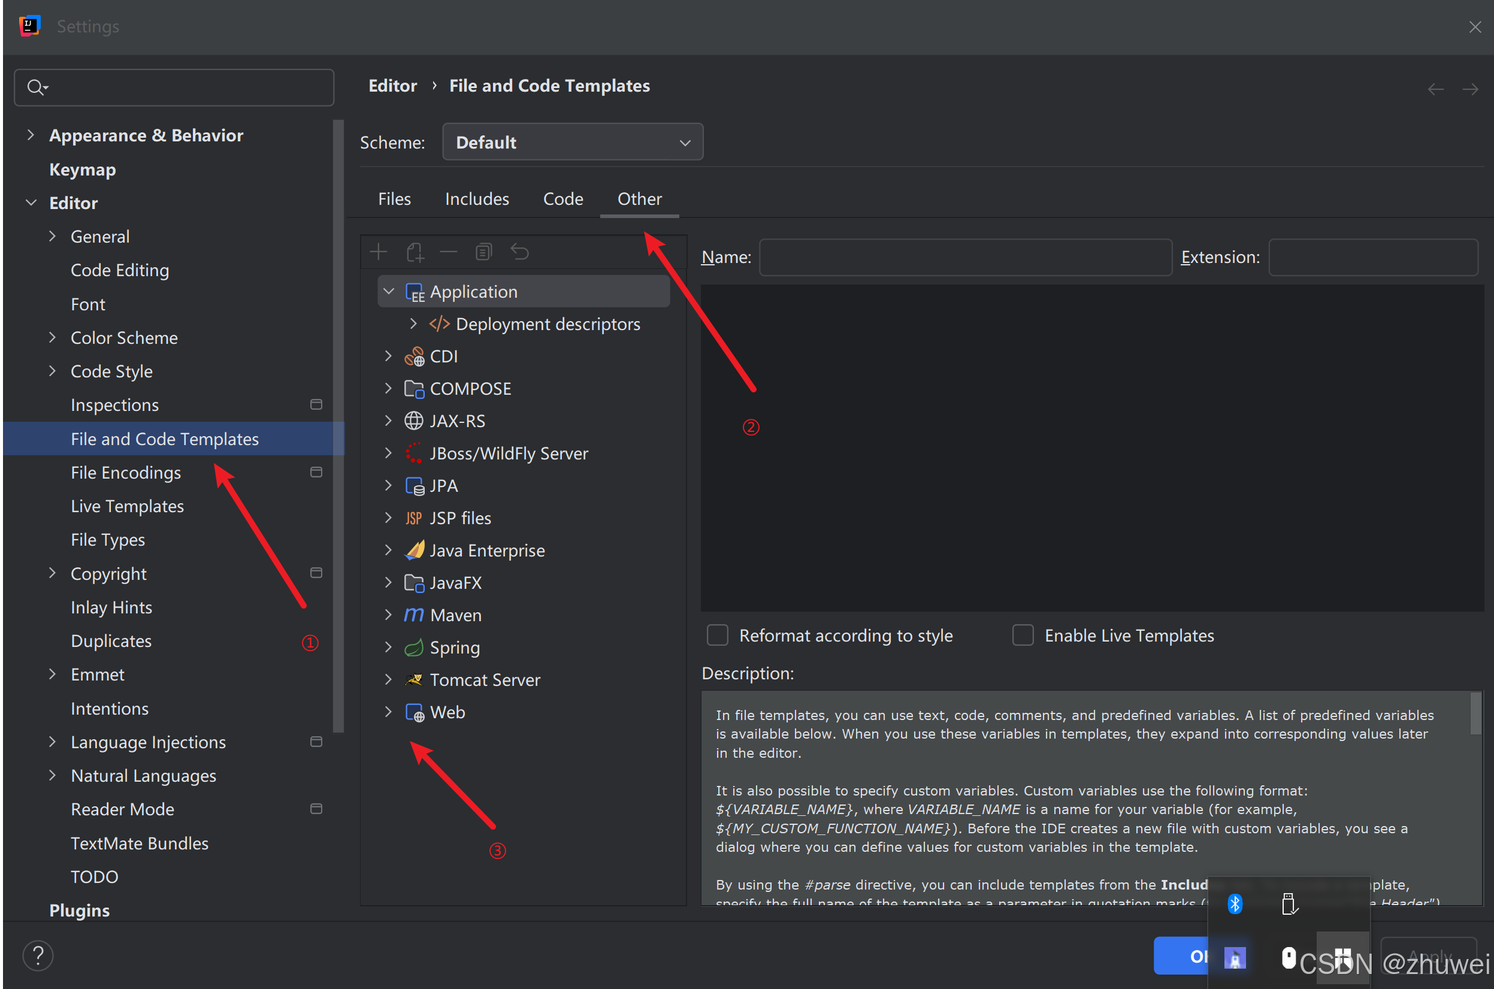Image resolution: width=1494 pixels, height=989 pixels.
Task: Click the Revert to Original Template icon
Action: 519,252
